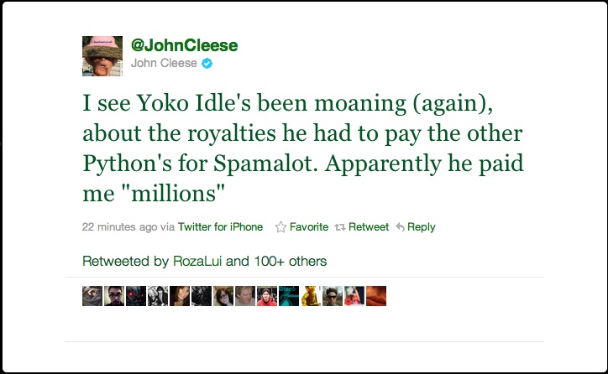Click John Cleese's profile avatar
608x374 pixels.
tap(102, 56)
